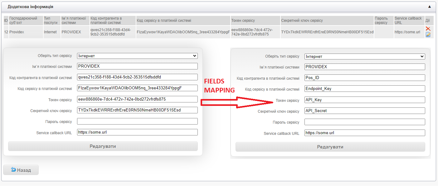Delete the Providex row with red X
This screenshot has height=189, width=438.
click(428, 29)
